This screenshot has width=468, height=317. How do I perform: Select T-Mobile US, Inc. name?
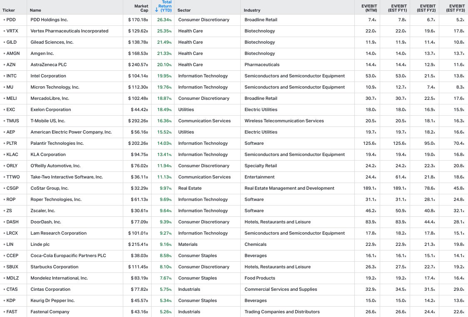(x=48, y=121)
